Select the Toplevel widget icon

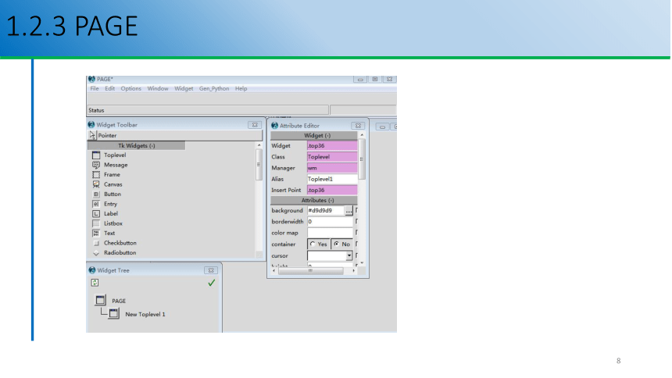tap(96, 155)
